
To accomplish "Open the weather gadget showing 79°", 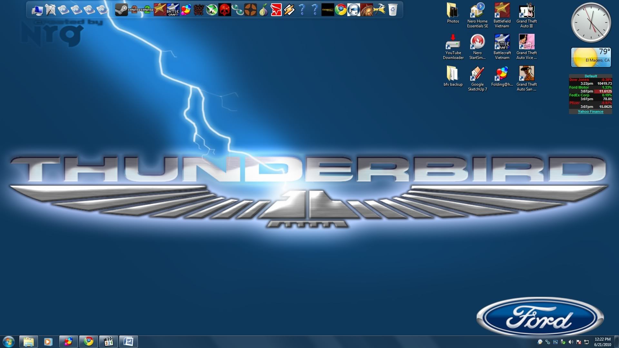I will (x=591, y=58).
